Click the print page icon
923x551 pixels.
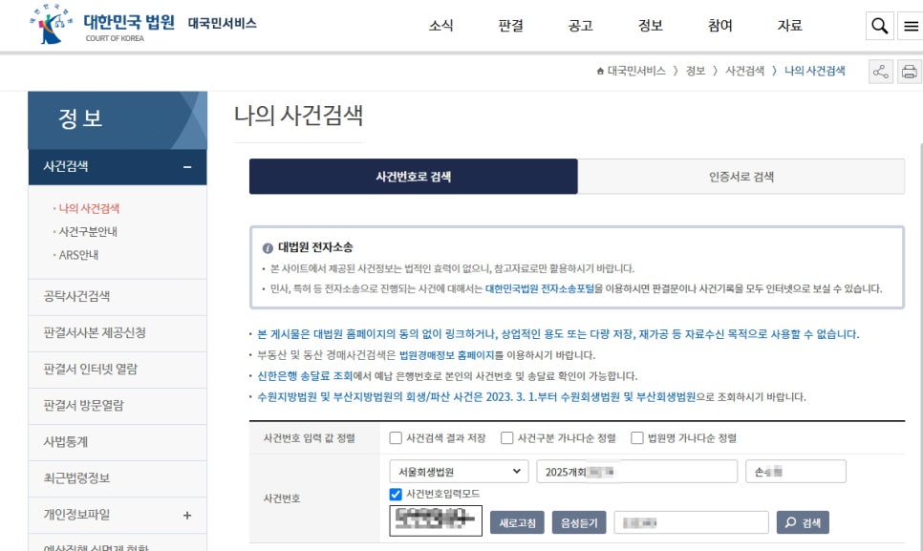click(909, 72)
